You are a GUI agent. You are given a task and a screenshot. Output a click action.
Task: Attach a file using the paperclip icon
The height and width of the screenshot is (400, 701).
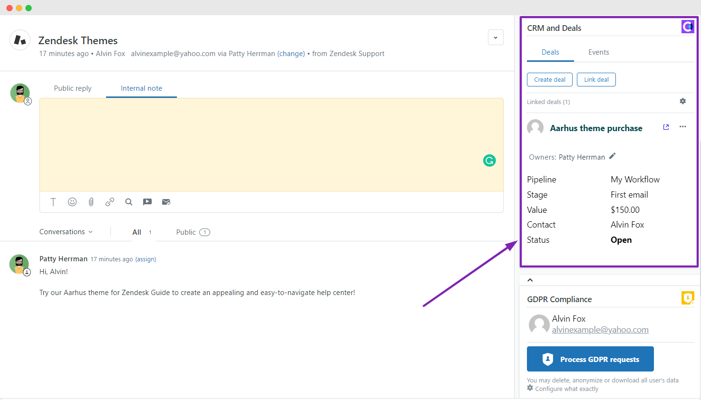pos(91,202)
